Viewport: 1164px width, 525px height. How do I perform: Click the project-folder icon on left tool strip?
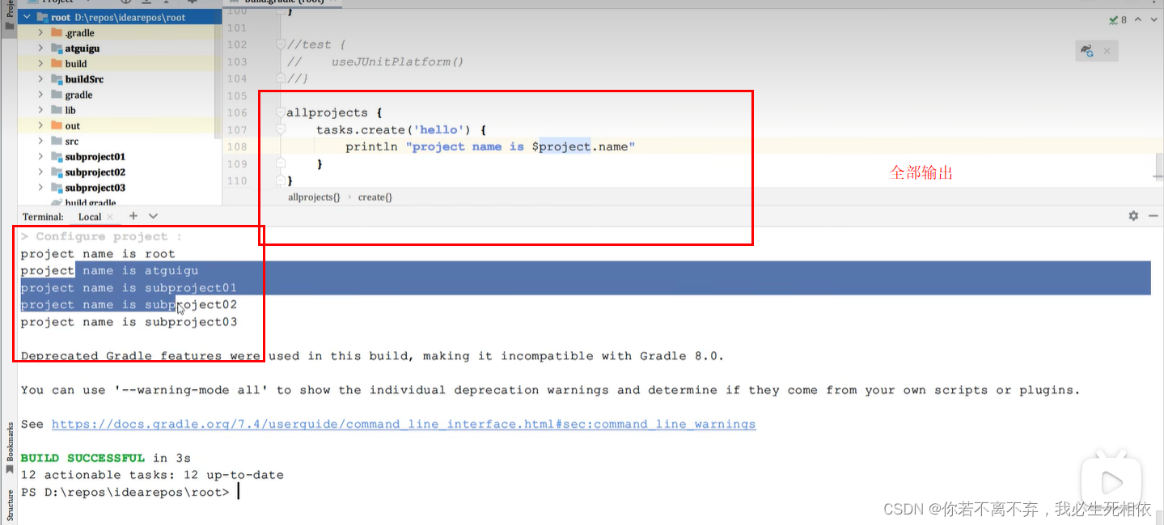tap(10, 25)
